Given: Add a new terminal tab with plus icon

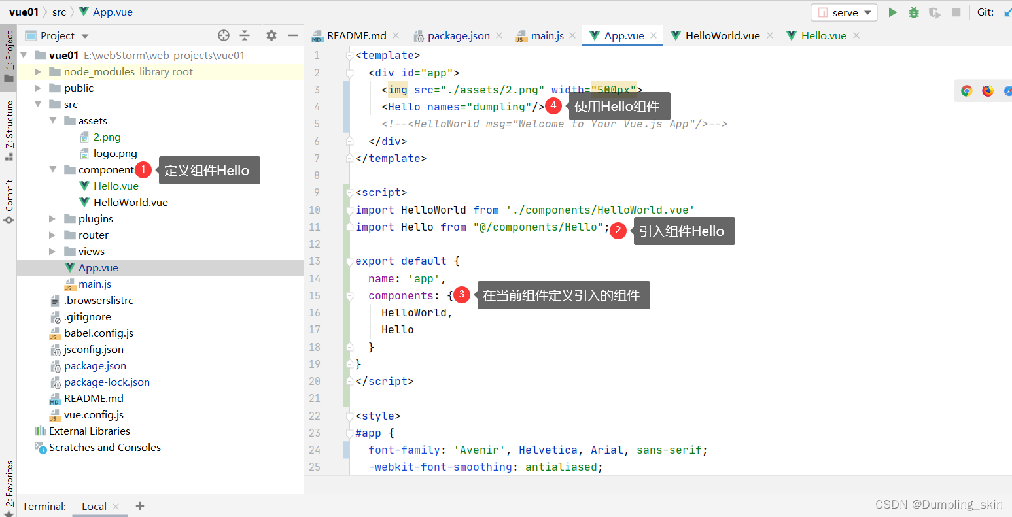Looking at the screenshot, I should coord(139,506).
